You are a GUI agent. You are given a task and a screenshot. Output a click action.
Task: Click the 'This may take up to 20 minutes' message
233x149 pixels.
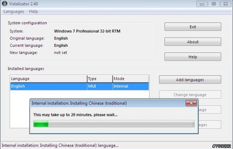point(75,115)
